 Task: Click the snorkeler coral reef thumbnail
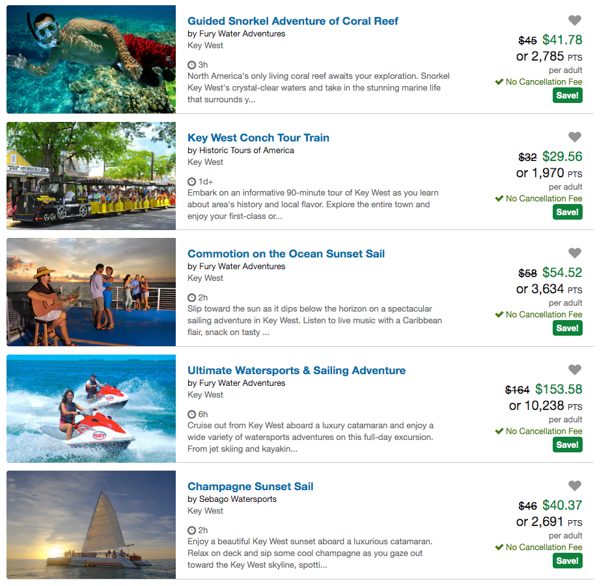pos(91,59)
